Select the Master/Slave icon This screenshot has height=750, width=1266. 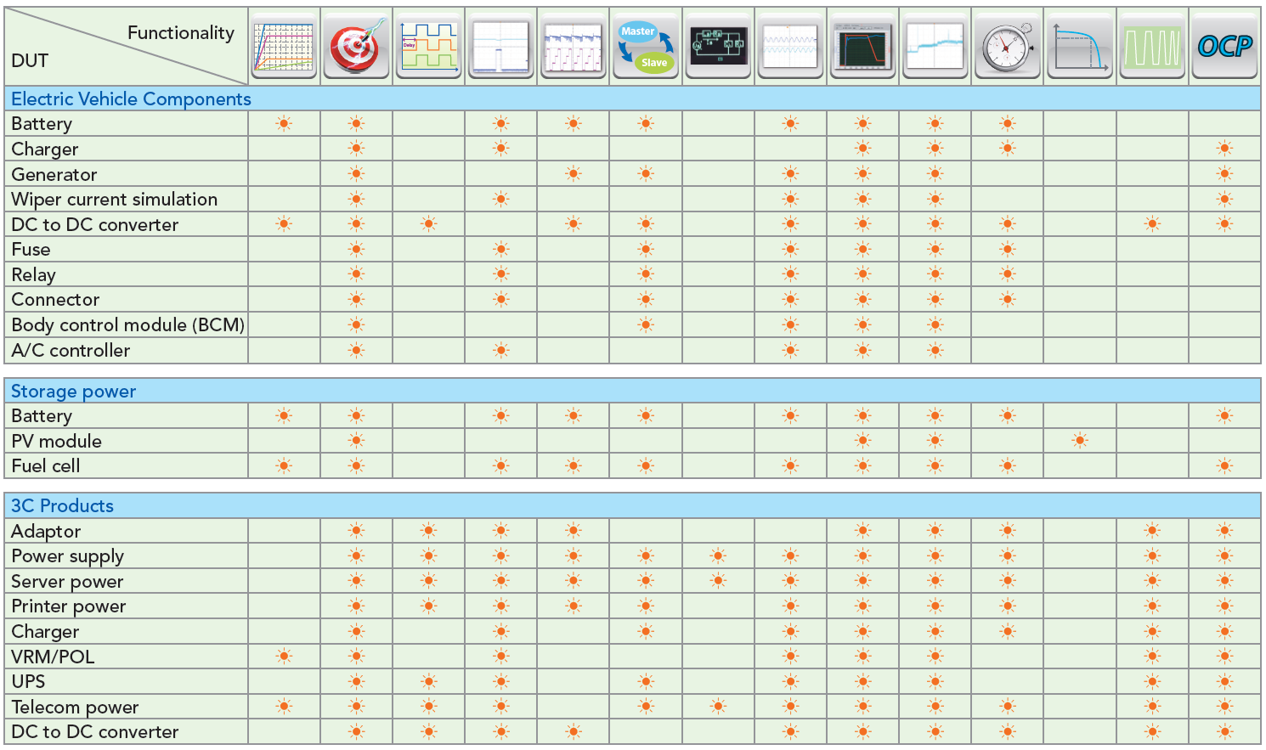[645, 47]
